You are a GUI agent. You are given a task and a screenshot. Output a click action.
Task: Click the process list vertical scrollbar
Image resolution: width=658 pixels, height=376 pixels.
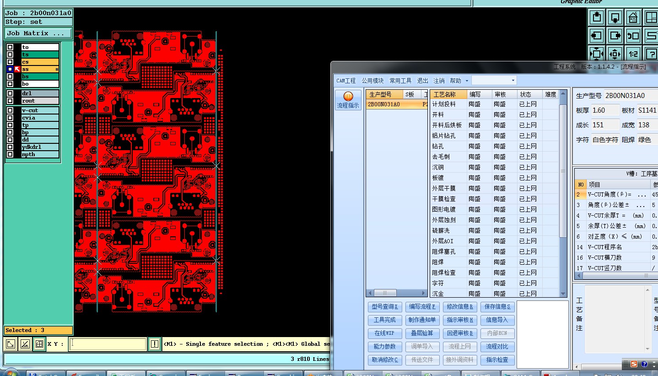point(563,194)
